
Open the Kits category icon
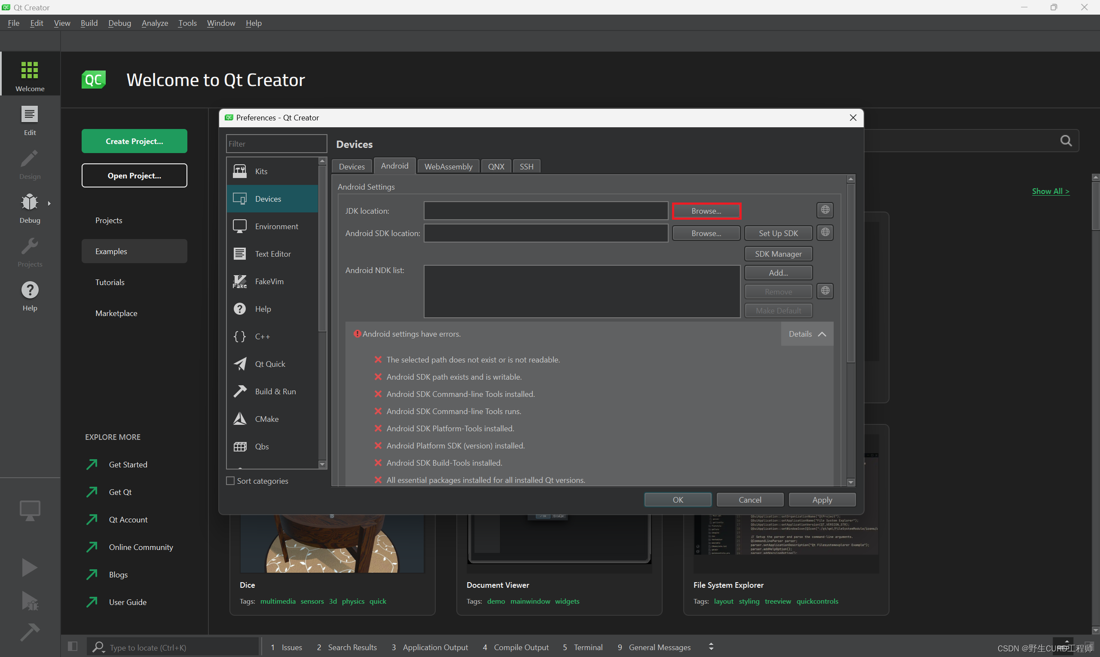tap(239, 171)
